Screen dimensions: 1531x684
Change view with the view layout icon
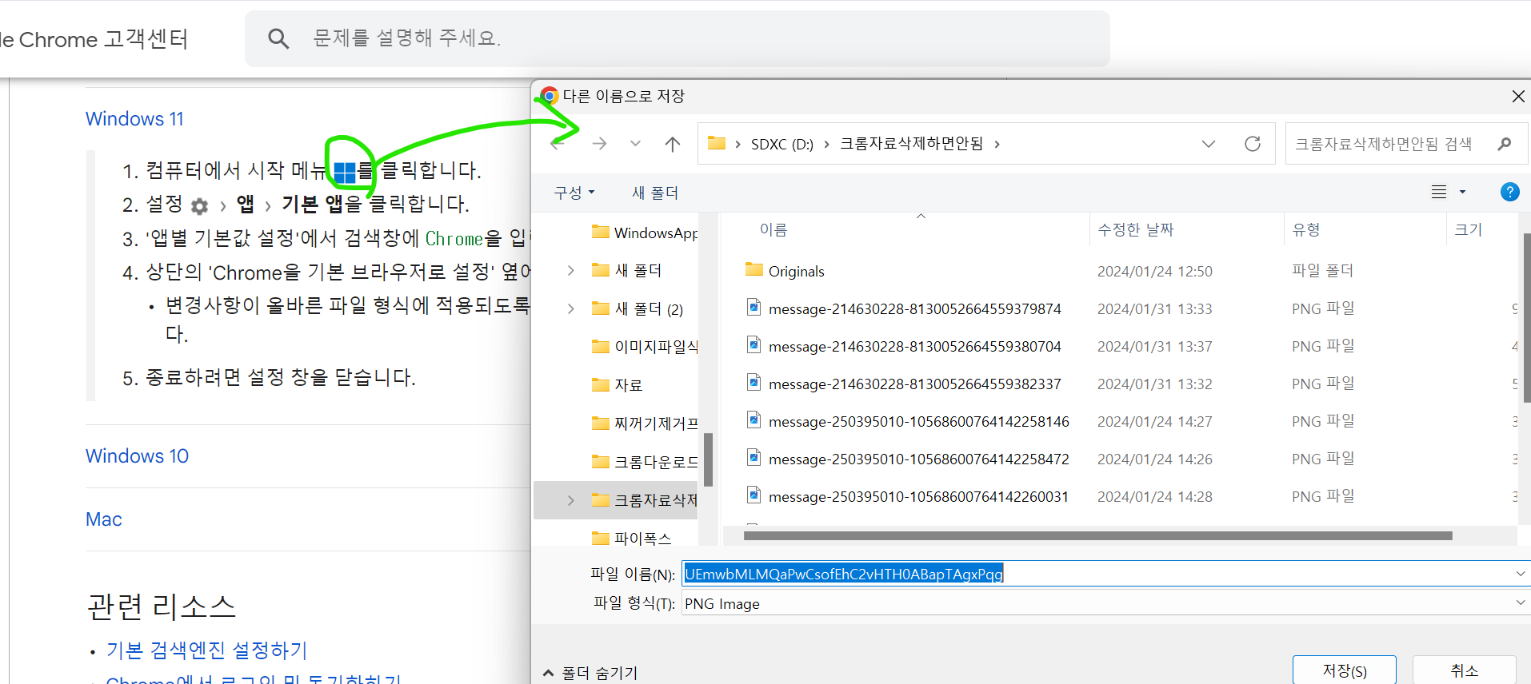coord(1439,192)
